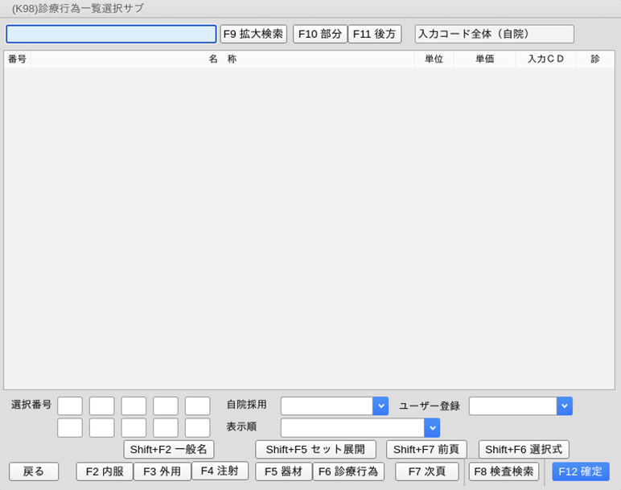Click Shift+F2 一般名 button
621x490 pixels.
click(x=169, y=450)
